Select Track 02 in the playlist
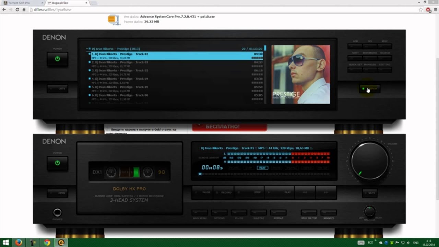The image size is (439, 247). [176, 64]
